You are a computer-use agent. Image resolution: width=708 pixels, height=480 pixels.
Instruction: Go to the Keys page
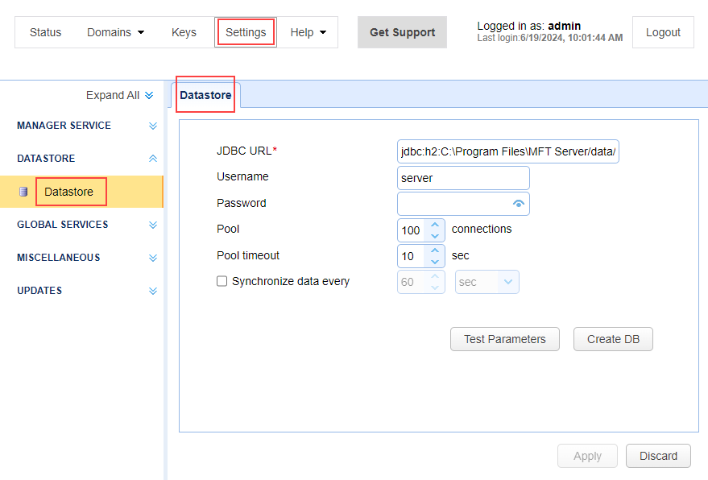tap(184, 32)
